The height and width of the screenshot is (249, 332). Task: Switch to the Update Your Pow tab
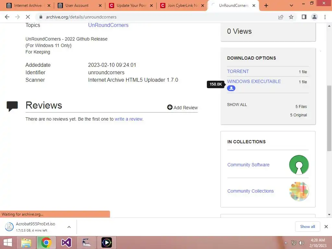point(131,6)
